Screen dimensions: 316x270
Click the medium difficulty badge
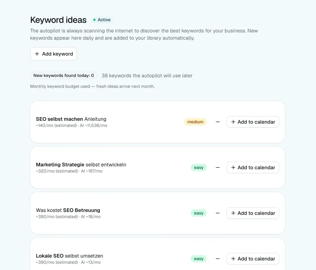(x=195, y=122)
